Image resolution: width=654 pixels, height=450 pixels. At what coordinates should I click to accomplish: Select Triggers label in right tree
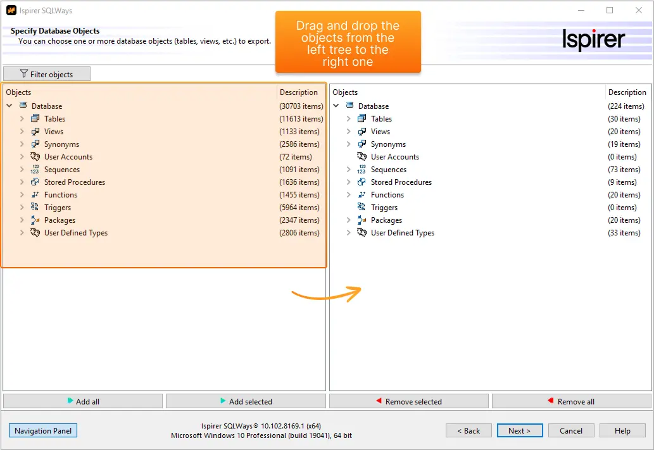point(384,208)
